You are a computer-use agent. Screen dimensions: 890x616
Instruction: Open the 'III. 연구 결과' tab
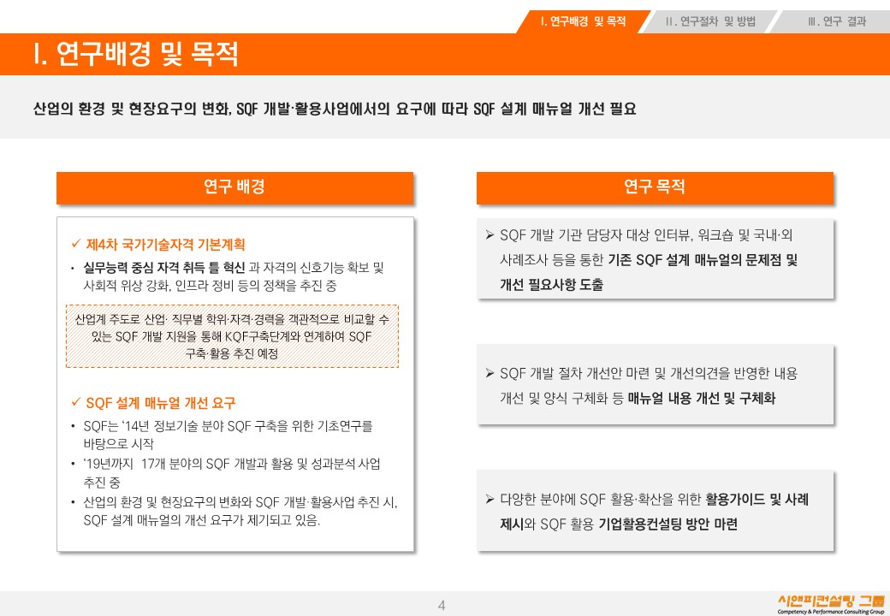tap(836, 21)
